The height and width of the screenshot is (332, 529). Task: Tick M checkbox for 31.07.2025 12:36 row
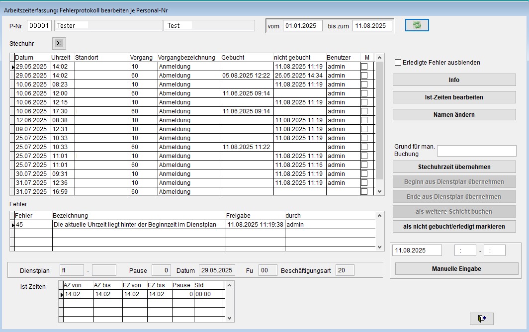(364, 182)
